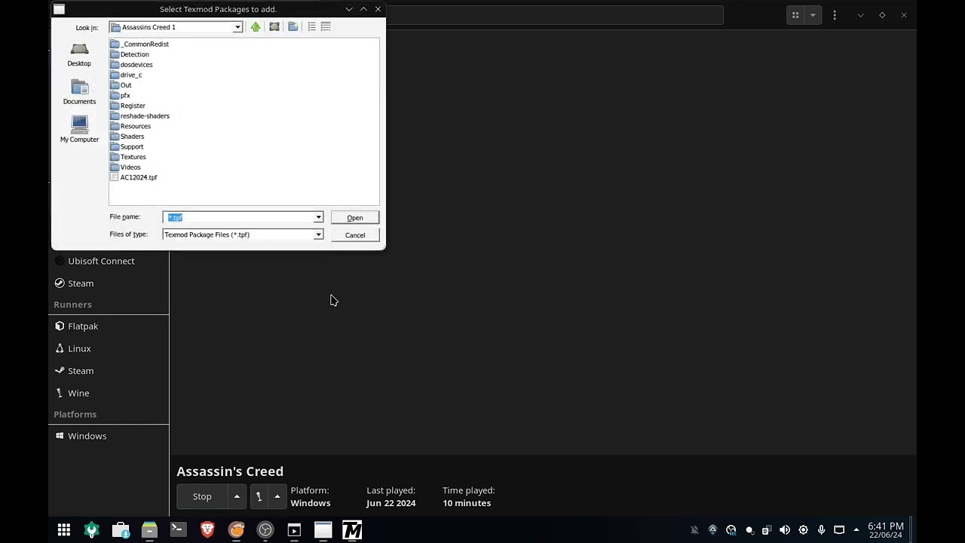
Task: Select the Register folder
Action: coord(127,106)
